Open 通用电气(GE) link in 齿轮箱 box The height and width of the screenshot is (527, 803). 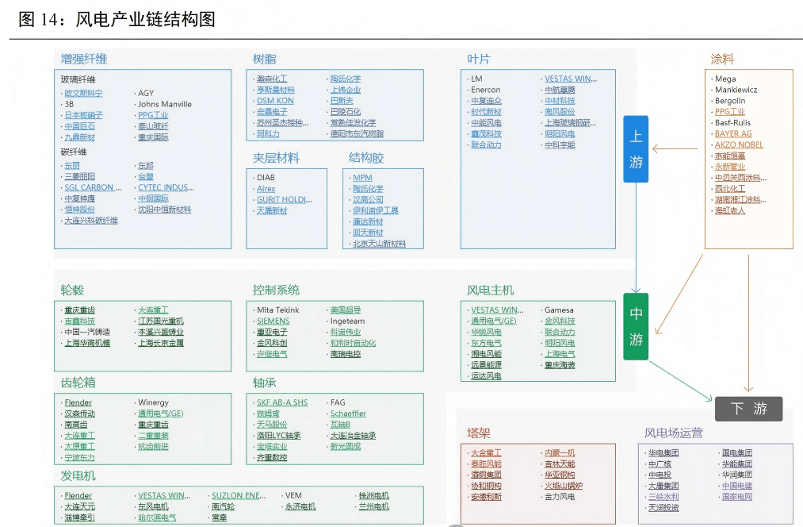[x=160, y=414]
